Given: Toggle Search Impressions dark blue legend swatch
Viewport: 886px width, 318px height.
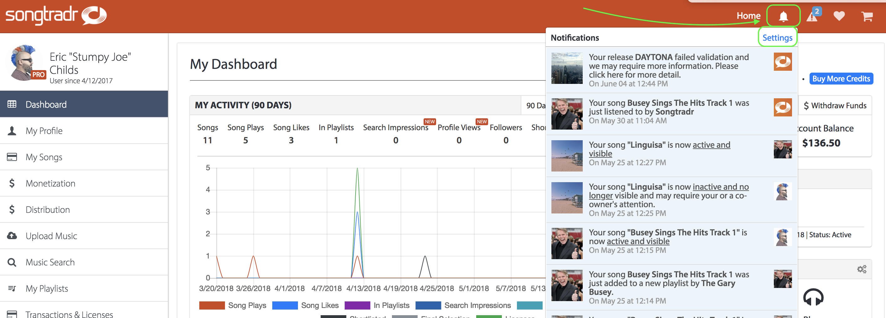Looking at the screenshot, I should (428, 305).
